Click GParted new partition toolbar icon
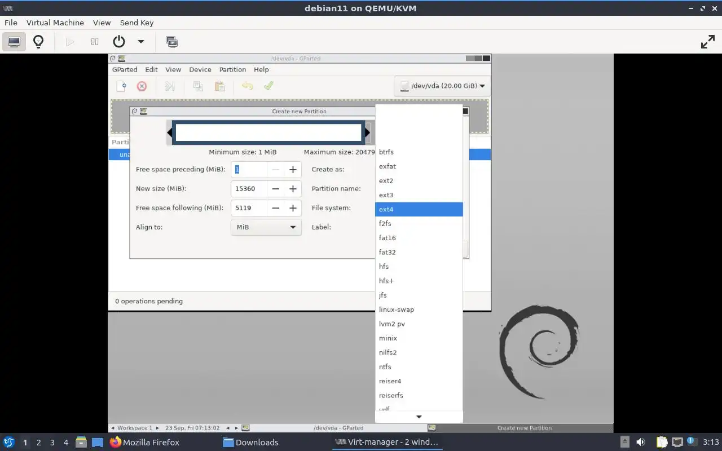Viewport: 722px width, 451px height. (x=121, y=86)
